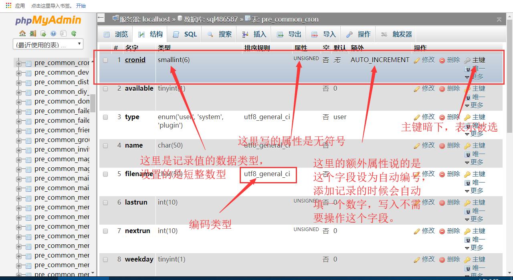Image resolution: width=513 pixels, height=280 pixels.
Task: Tick checkbox for weekday column
Action: pyautogui.click(x=105, y=260)
